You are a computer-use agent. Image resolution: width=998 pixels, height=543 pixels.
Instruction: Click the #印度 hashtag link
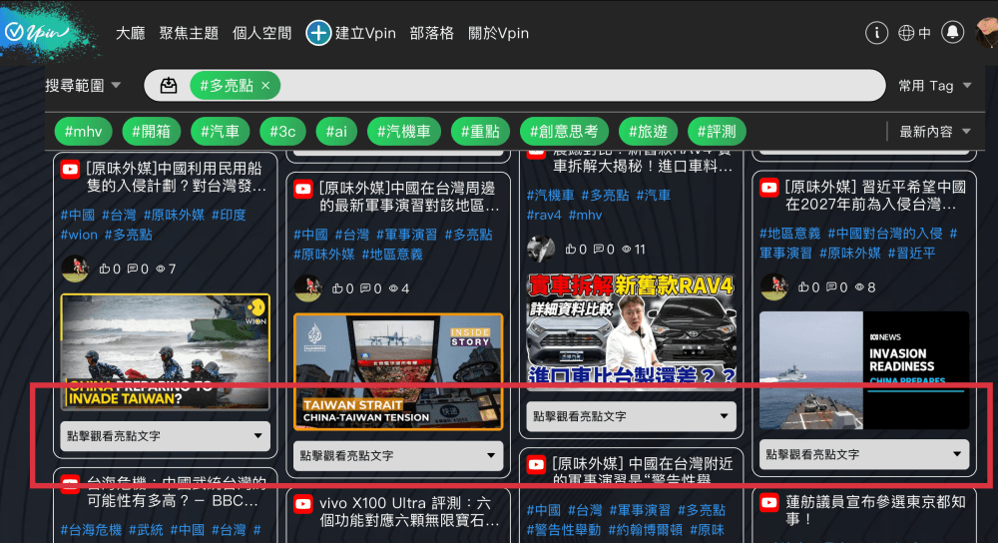229,216
